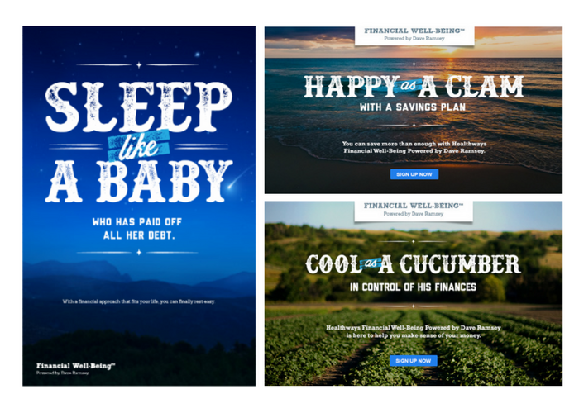Click the sun on the sunset horizon
The height and width of the screenshot is (413, 579).
pos(450,50)
